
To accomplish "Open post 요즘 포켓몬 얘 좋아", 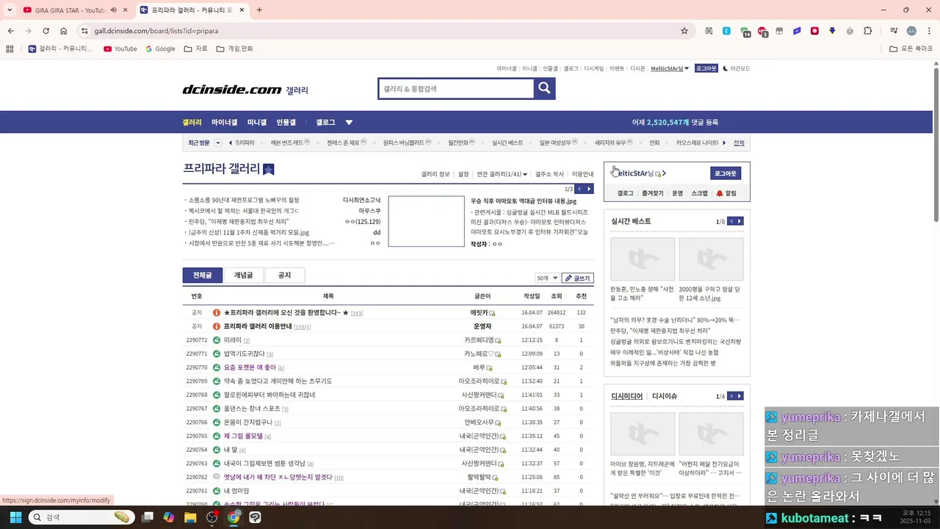I will pos(250,367).
